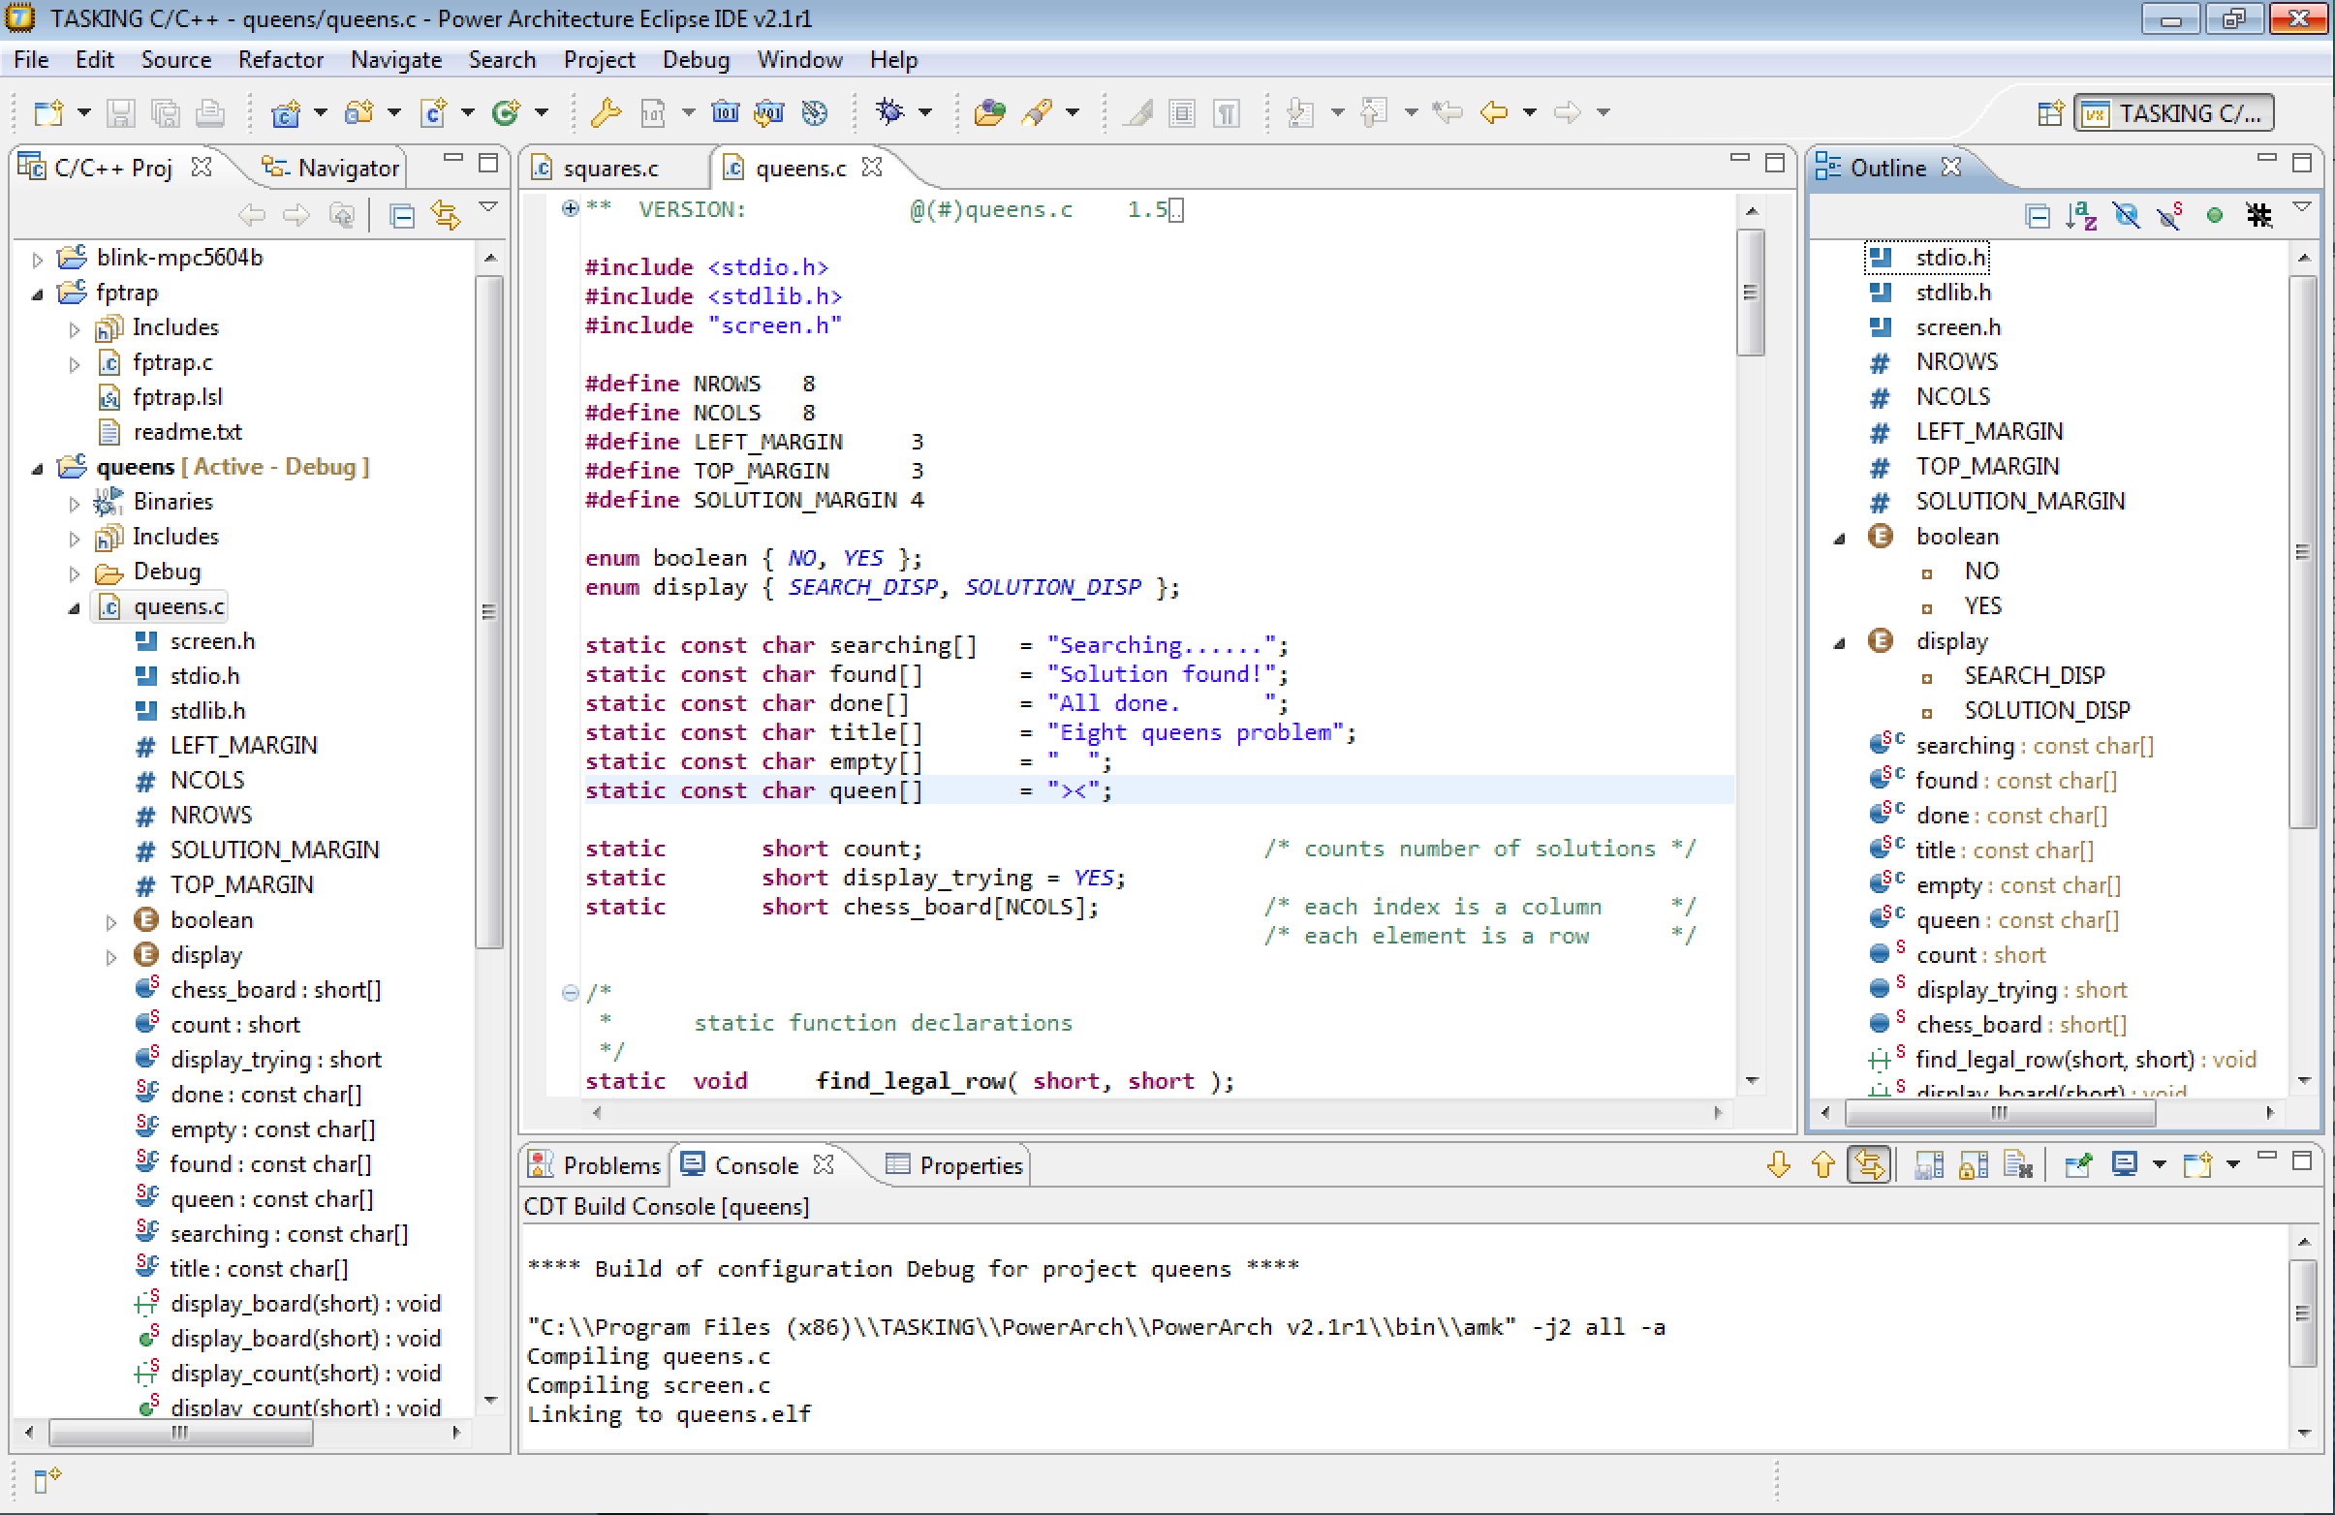2335x1515 pixels.
Task: Click Collapse All in the project explorer
Action: coord(402,215)
